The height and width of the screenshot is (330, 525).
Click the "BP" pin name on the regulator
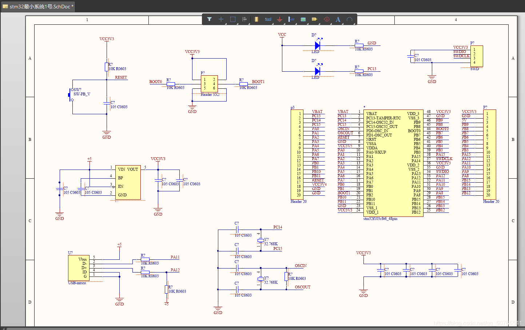120,178
